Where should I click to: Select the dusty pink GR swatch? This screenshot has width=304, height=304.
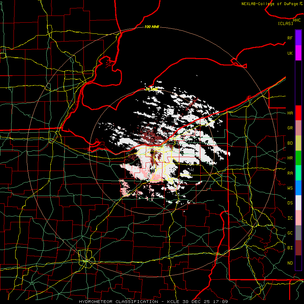coord(298,128)
